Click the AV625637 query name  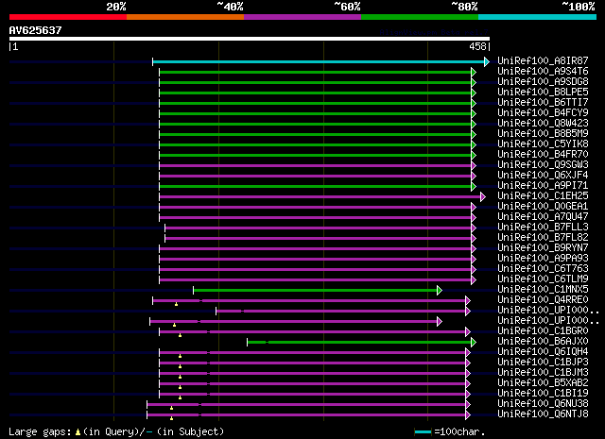[36, 30]
